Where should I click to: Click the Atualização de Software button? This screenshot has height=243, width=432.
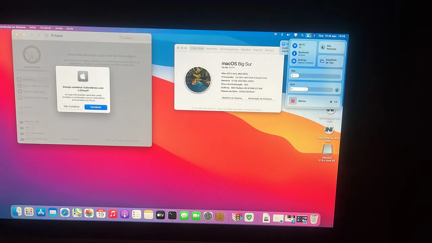tap(261, 99)
